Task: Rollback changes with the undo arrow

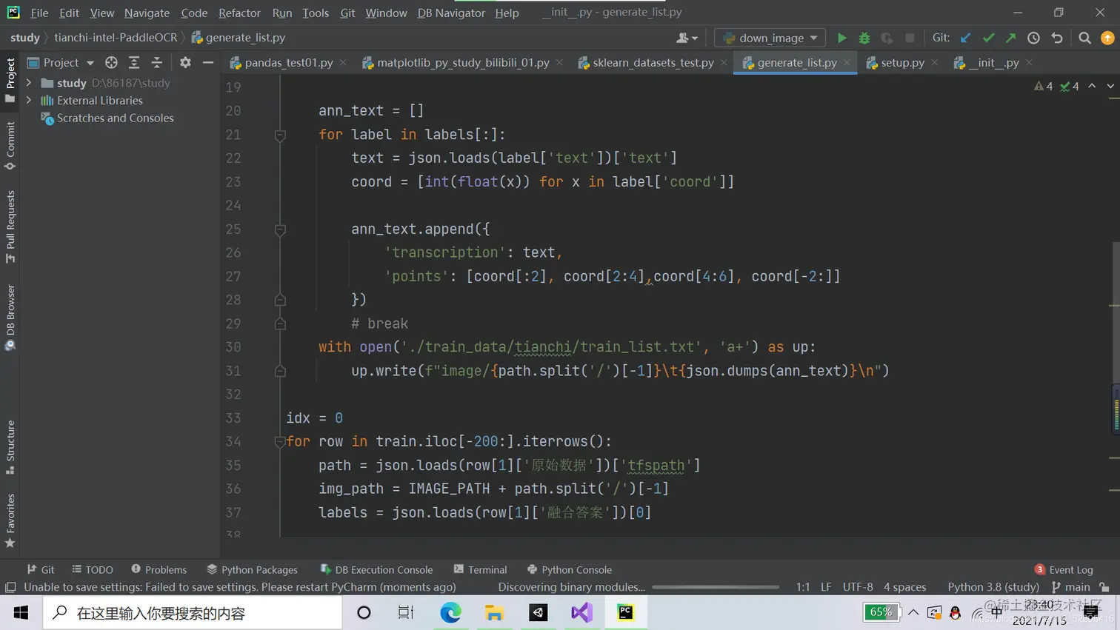Action: pyautogui.click(x=1057, y=38)
